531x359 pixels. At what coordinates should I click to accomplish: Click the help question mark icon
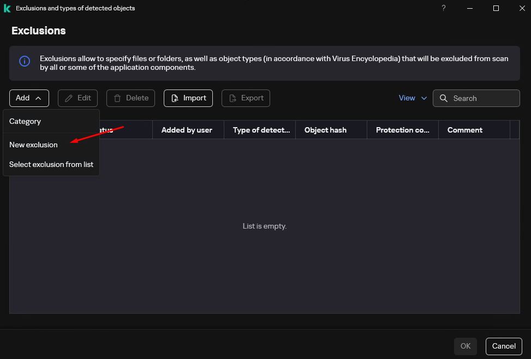[x=444, y=8]
